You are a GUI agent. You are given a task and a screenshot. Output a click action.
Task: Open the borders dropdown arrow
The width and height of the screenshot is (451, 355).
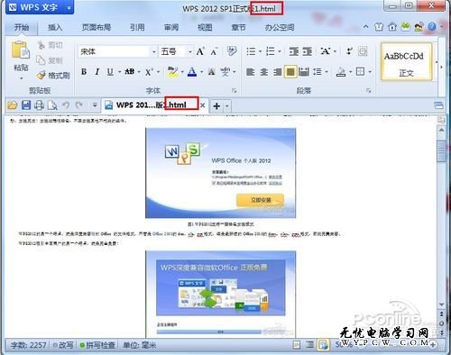pyautogui.click(x=370, y=72)
